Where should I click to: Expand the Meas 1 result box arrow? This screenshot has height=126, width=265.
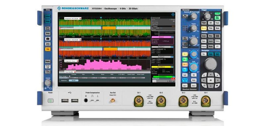(x=172, y=37)
